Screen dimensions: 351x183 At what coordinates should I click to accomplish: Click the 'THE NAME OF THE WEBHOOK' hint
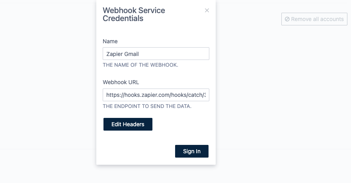(x=140, y=65)
